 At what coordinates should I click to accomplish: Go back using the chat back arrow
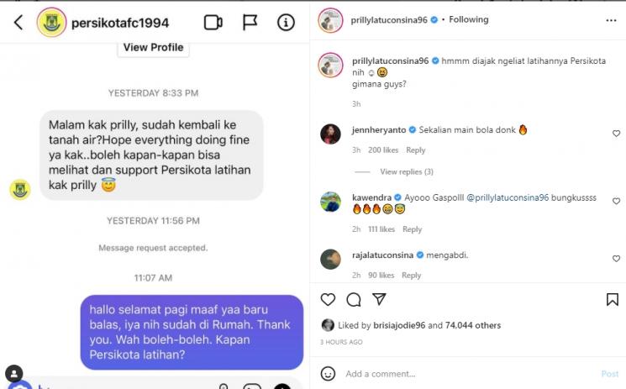click(18, 23)
